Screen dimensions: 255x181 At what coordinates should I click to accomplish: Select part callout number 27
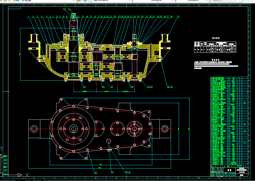click(131, 17)
